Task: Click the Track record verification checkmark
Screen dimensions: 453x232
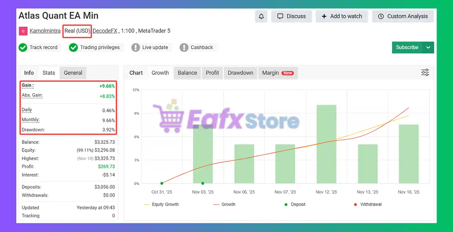Action: (x=23, y=47)
